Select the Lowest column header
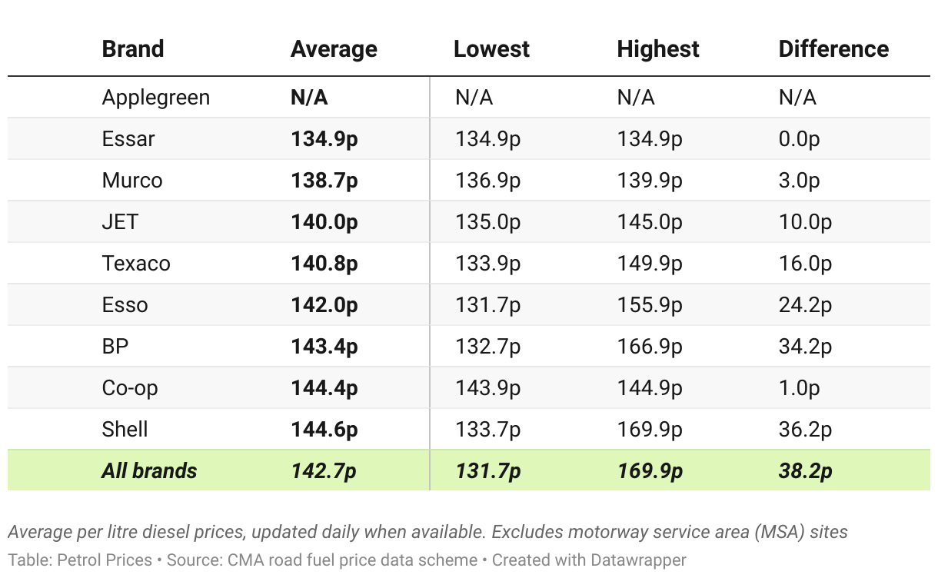This screenshot has width=938, height=578. tap(491, 49)
